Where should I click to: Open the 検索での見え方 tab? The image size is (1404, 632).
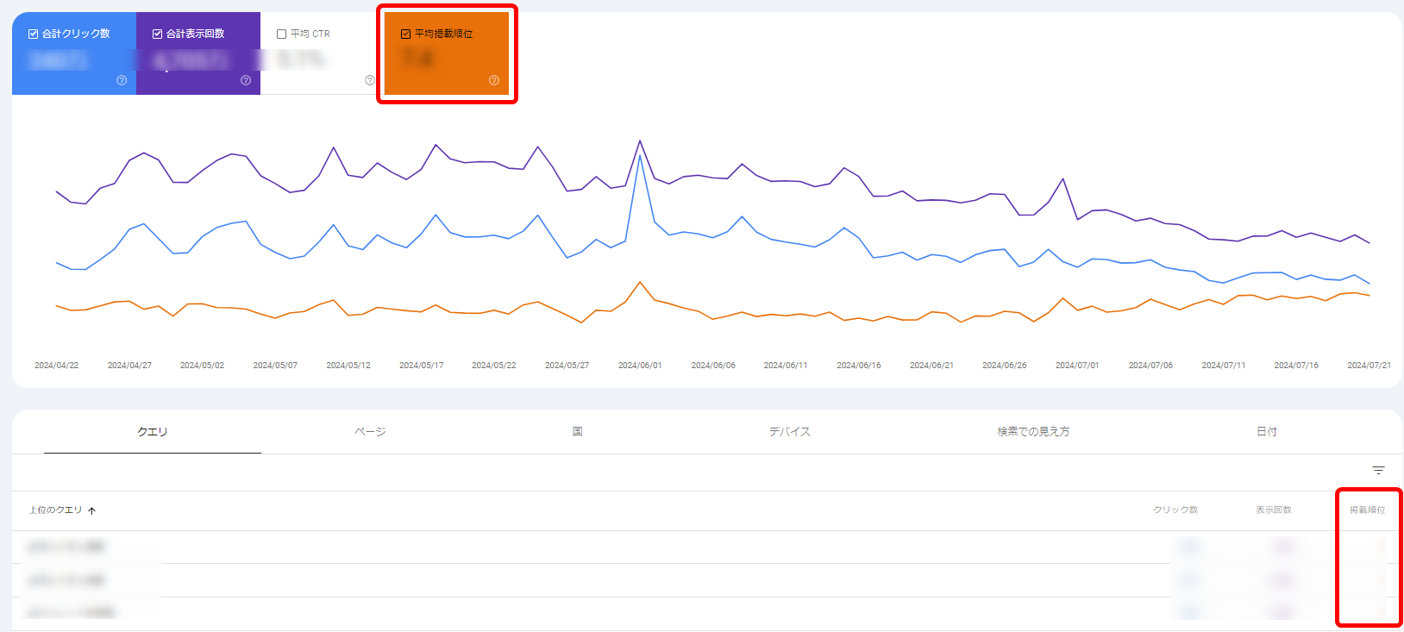coord(1033,431)
